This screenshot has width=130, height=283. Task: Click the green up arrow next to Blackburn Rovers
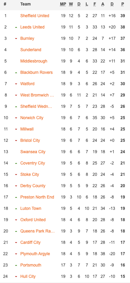coord(16,72)
